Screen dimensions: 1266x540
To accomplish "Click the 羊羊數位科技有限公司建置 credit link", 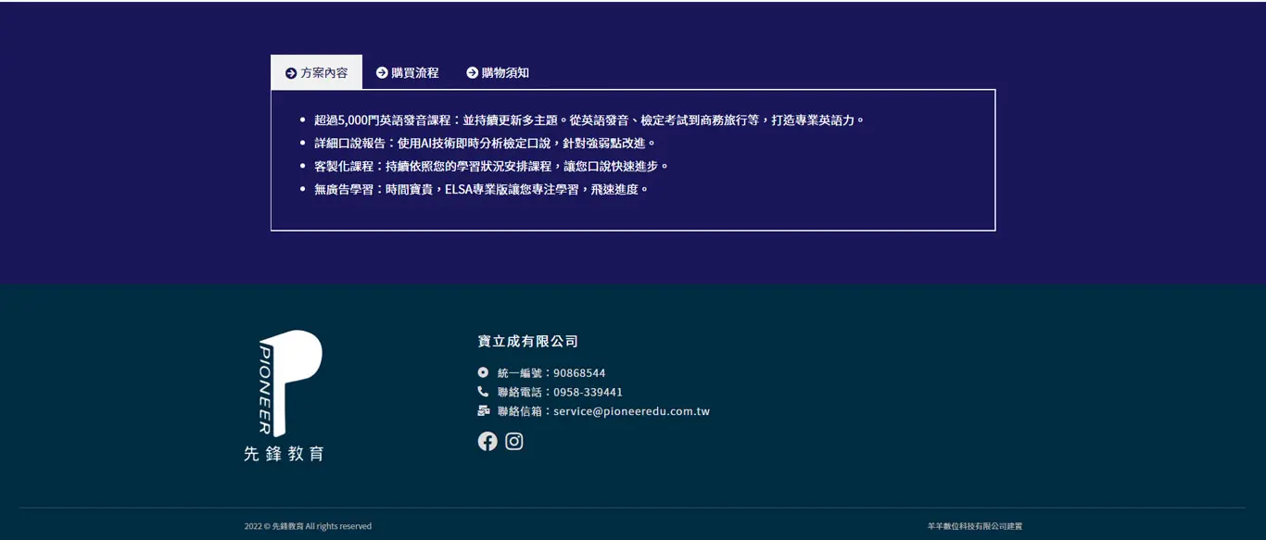I will click(x=975, y=526).
